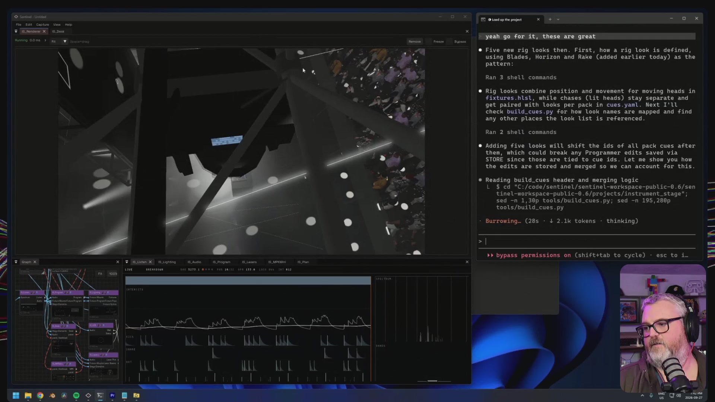Open the folder search taskbar icon
Viewport: 715px width, 402px height.
[x=136, y=395]
